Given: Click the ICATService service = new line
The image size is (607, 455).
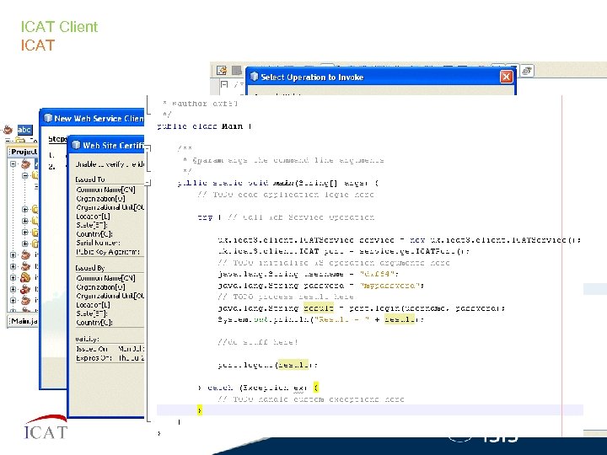Looking at the screenshot, I should [399, 240].
